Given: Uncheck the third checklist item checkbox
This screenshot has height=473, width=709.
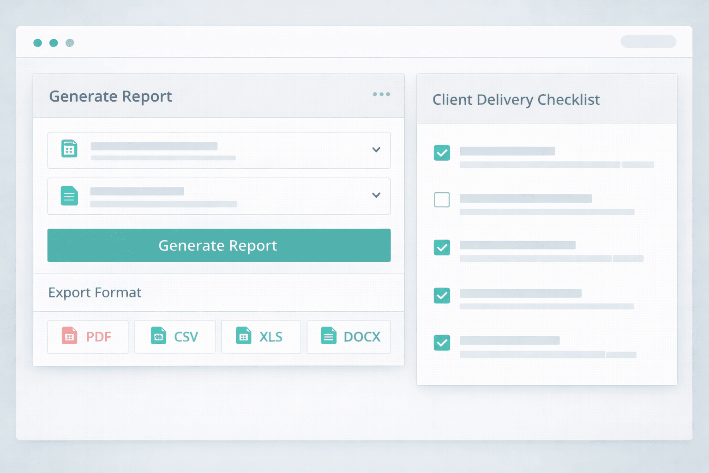Looking at the screenshot, I should [442, 248].
